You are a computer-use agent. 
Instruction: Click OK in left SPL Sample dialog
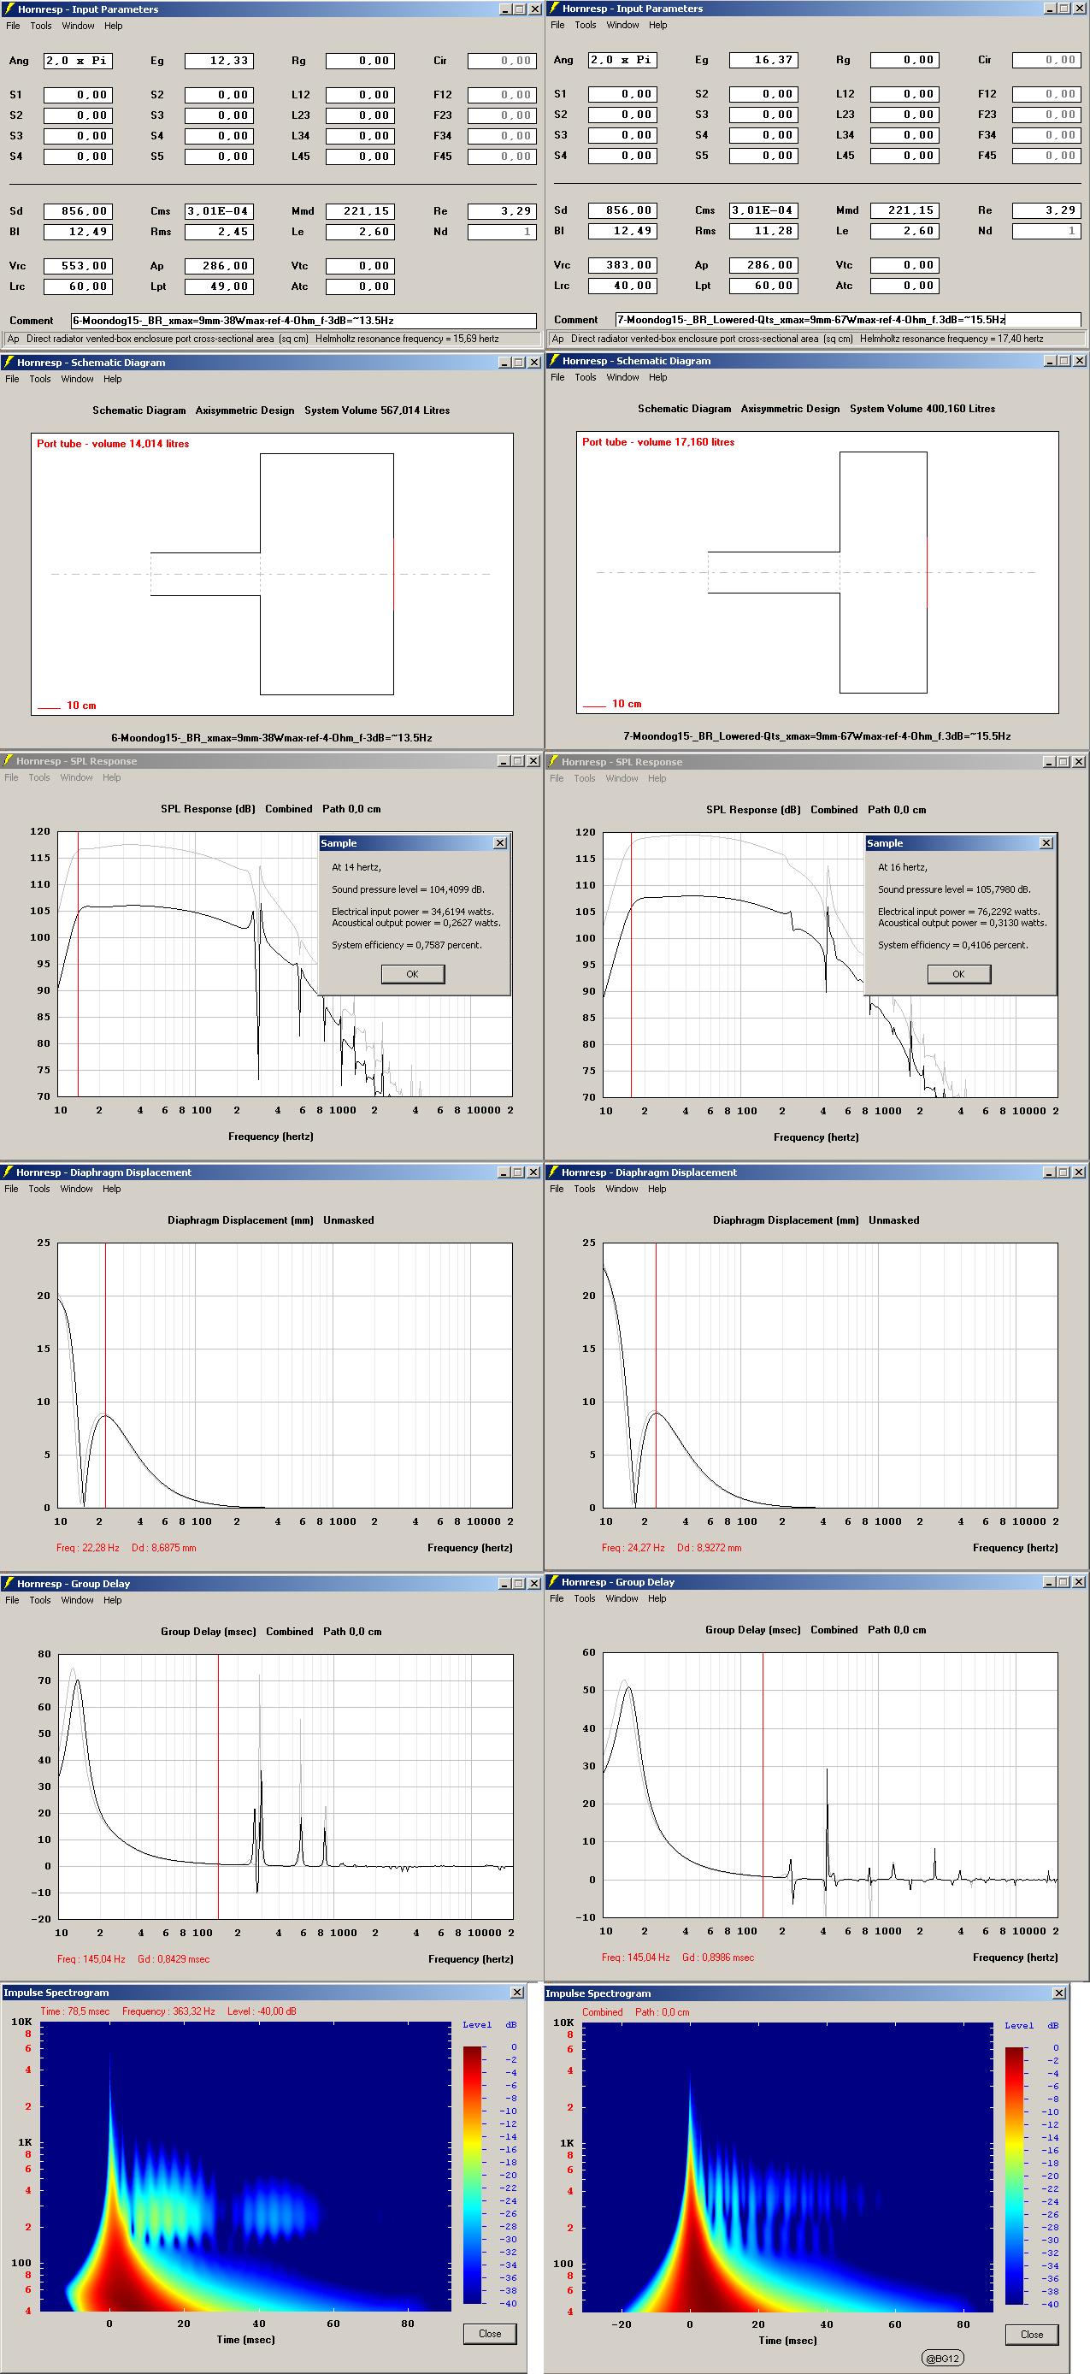point(413,974)
